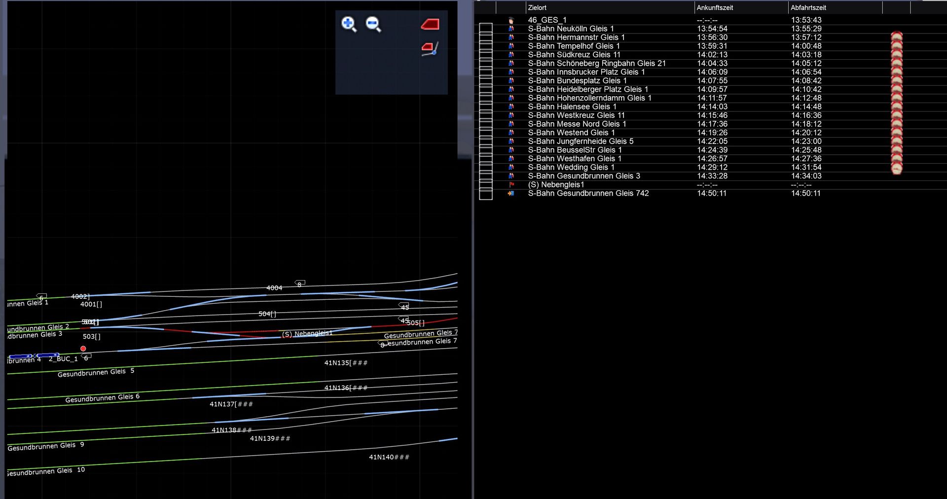The height and width of the screenshot is (499, 947).
Task: Click the alarm clock icon in Westkreuz row
Action: 896,115
